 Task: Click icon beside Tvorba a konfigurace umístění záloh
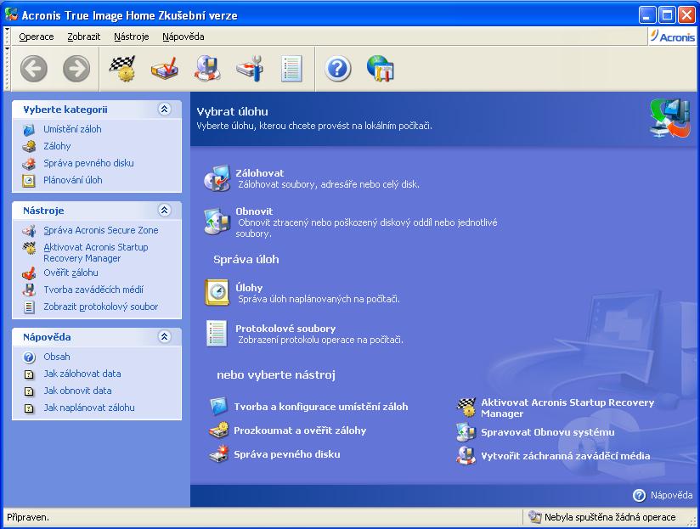tap(219, 407)
